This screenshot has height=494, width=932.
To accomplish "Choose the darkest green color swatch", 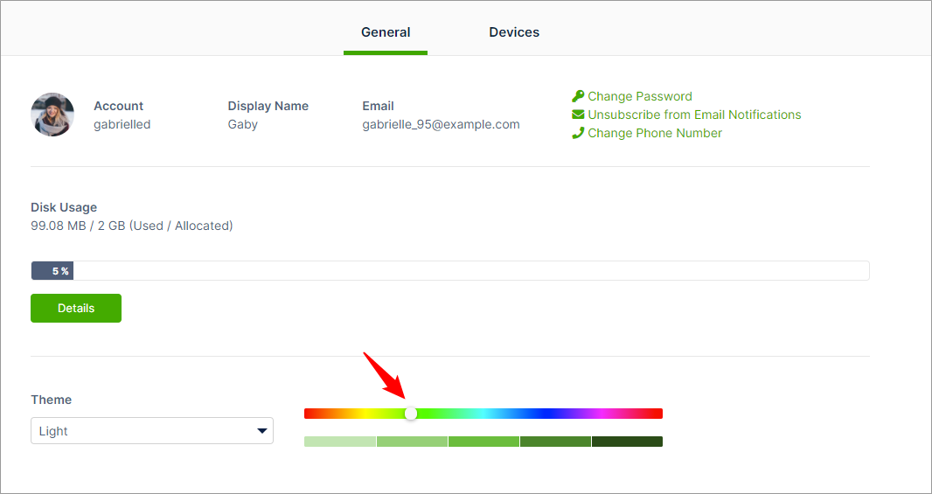I will click(x=627, y=442).
